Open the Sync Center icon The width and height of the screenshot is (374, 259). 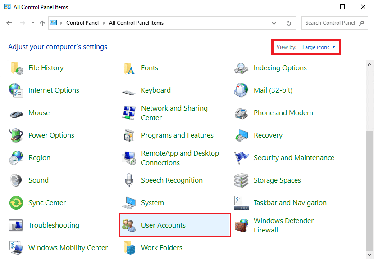pyautogui.click(x=17, y=203)
